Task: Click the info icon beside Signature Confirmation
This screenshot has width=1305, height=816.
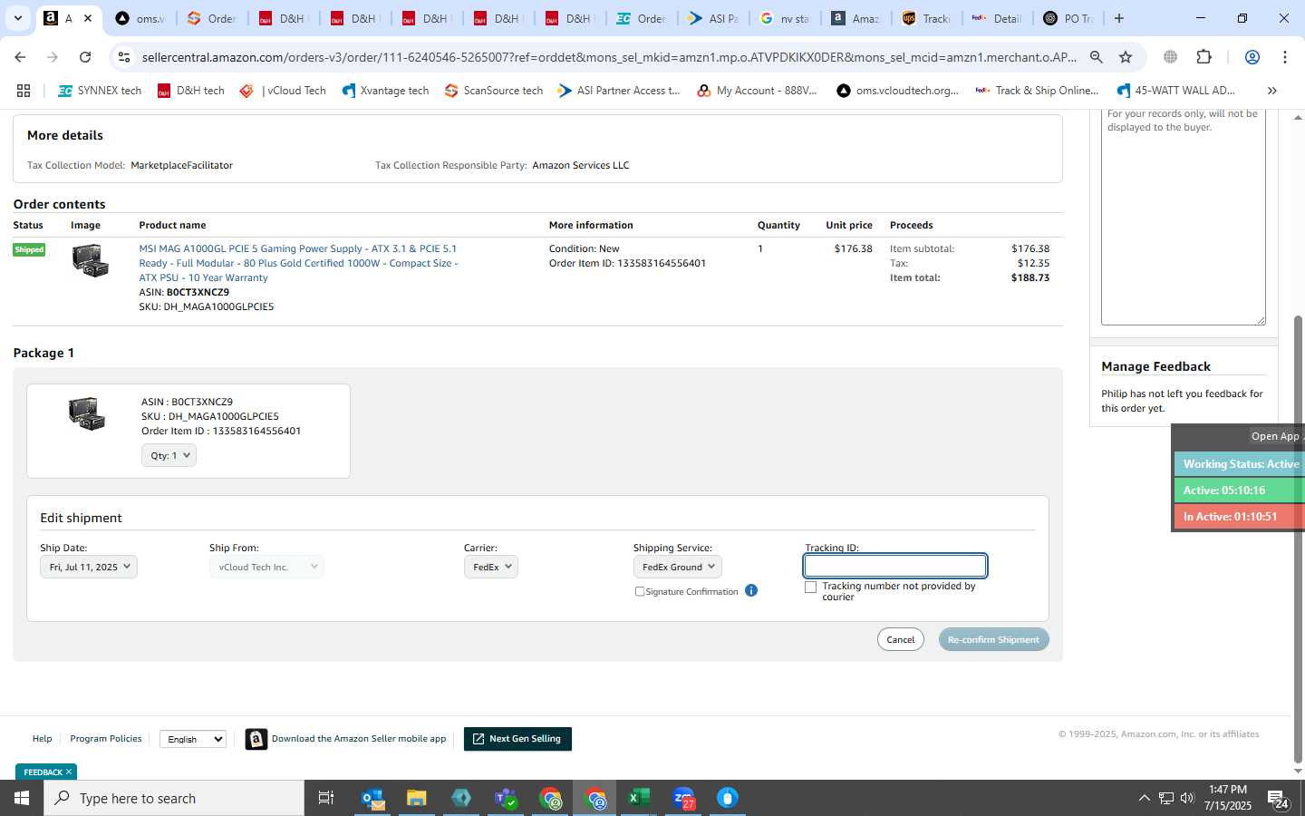Action: pos(751,590)
